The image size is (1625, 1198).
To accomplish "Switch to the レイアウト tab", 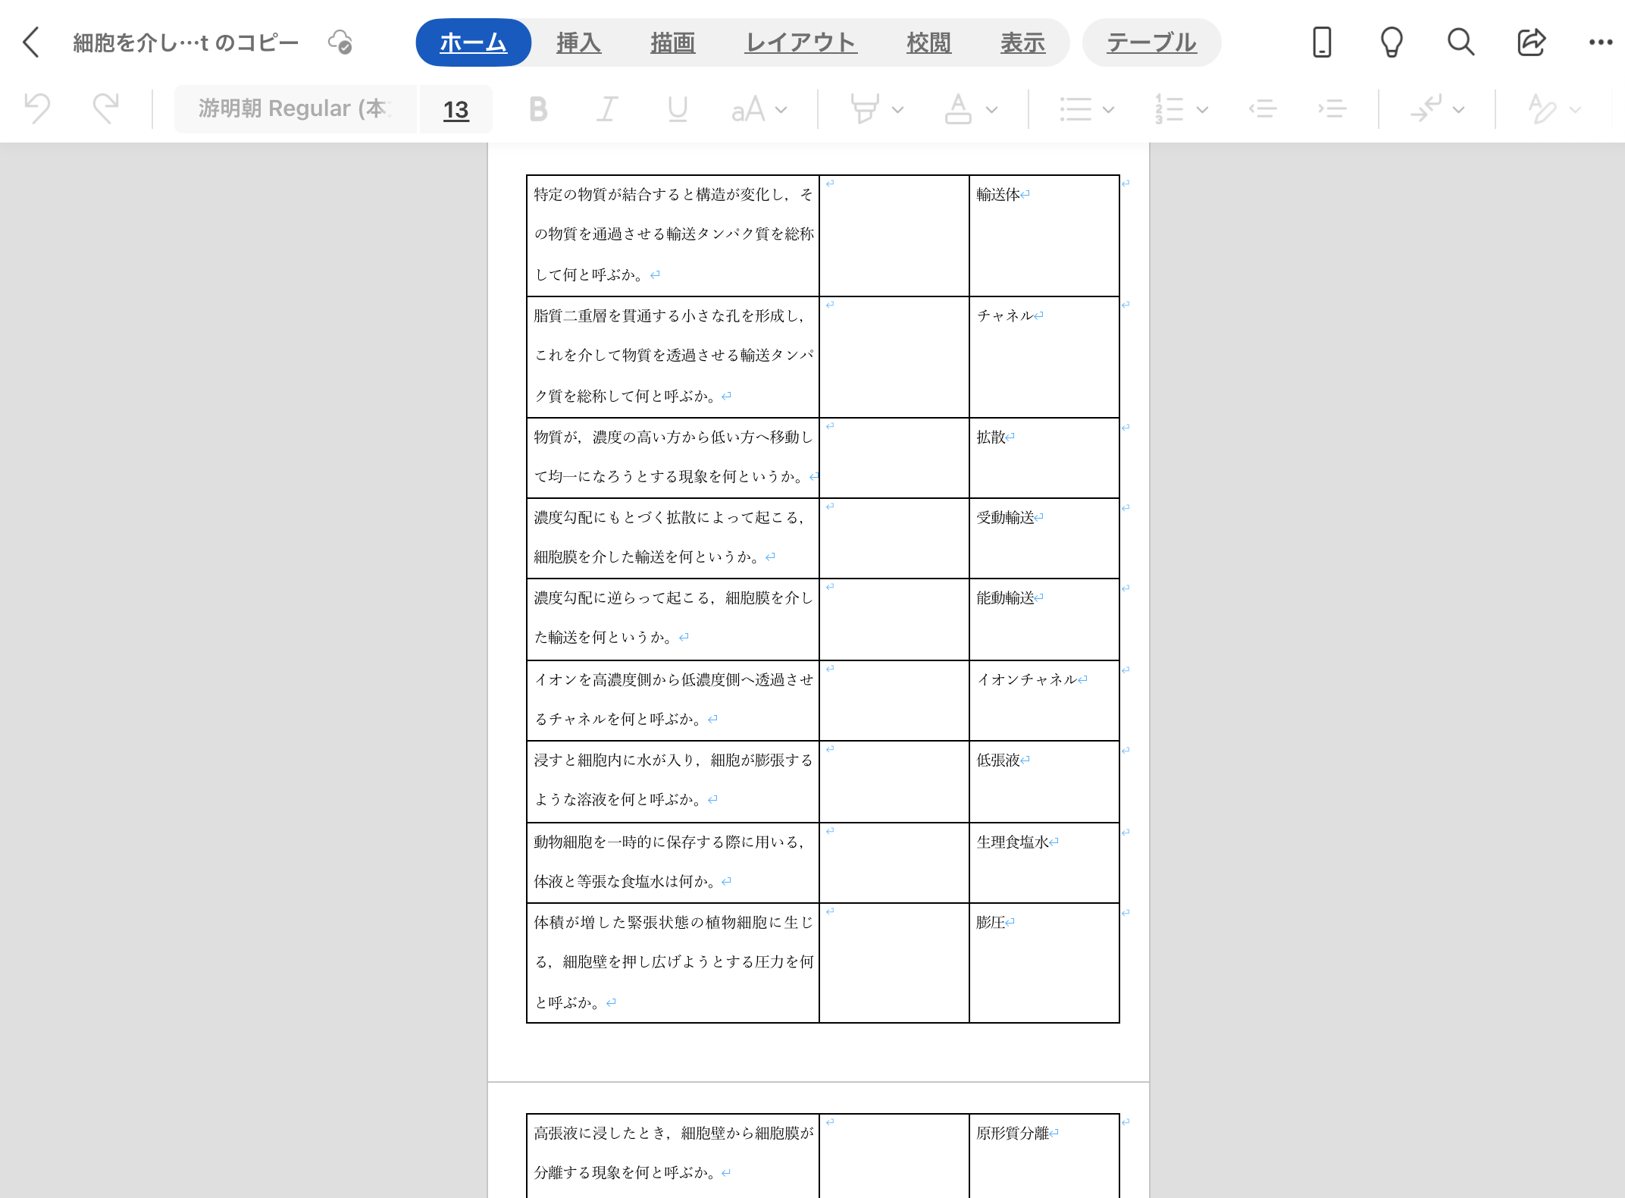I will coord(800,42).
